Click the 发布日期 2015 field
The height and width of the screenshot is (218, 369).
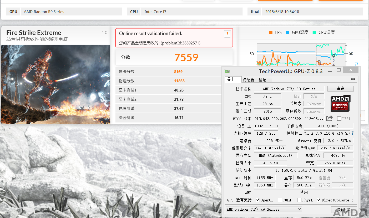point(267,111)
